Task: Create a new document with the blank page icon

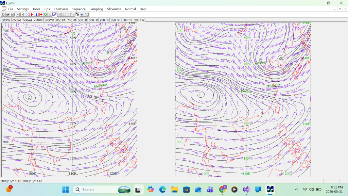Action: coord(3,14)
